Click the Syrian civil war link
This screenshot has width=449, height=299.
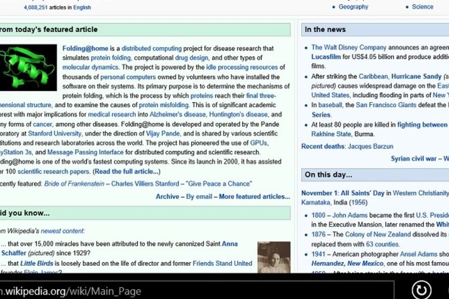(413, 158)
